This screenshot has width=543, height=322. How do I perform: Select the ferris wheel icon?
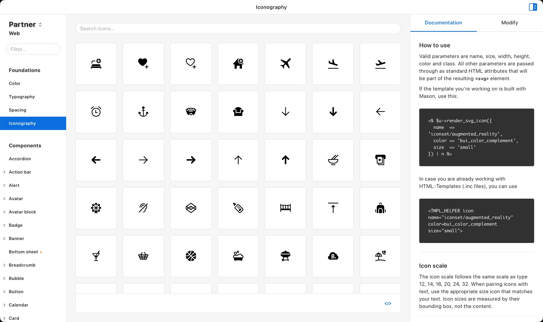click(x=96, y=208)
